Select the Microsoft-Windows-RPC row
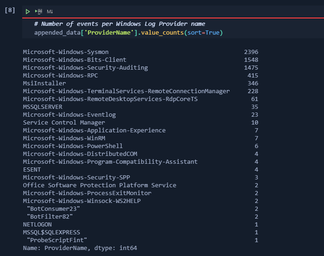The height and width of the screenshot is (256, 324). point(141,75)
